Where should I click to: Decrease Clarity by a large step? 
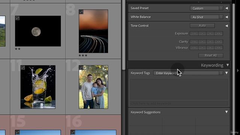(194, 42)
